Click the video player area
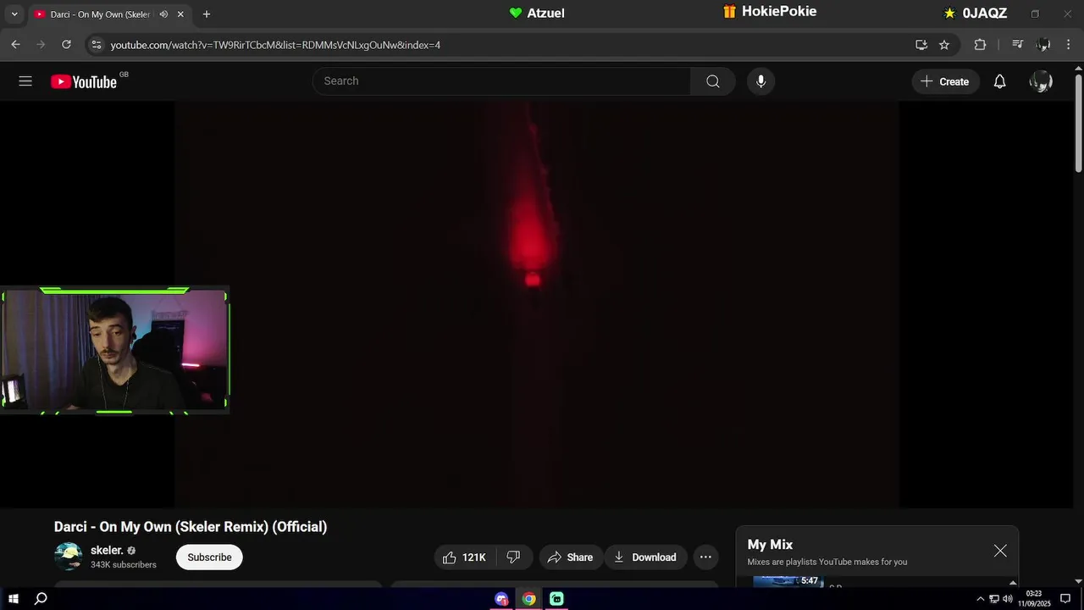Image resolution: width=1084 pixels, height=610 pixels. (536, 304)
